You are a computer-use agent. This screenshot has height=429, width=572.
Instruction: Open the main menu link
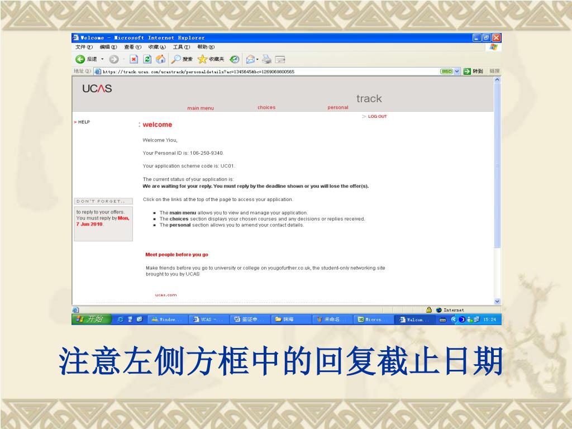tap(201, 108)
